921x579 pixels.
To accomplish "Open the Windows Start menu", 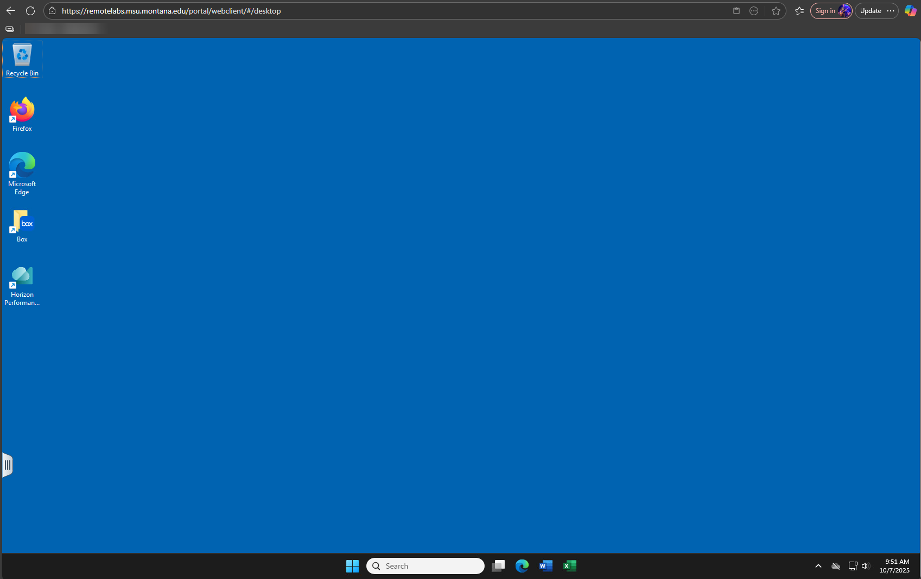I will point(352,565).
